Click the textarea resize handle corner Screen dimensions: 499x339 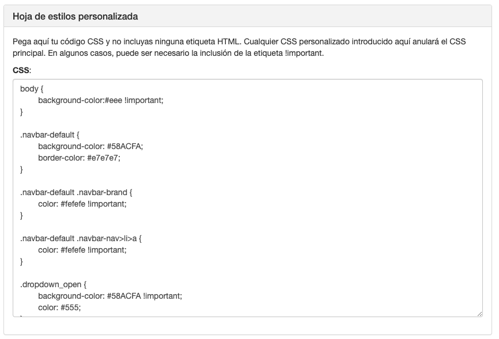[479, 313]
